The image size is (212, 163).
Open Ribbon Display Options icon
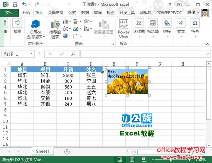[179, 5]
